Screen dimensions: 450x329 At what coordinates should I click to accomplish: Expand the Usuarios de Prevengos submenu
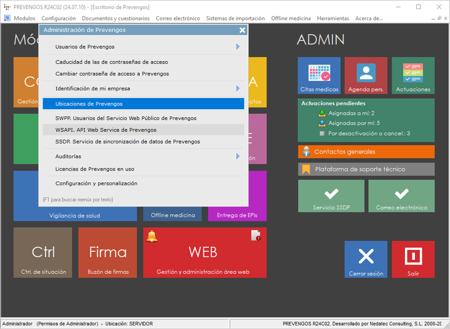(238, 47)
